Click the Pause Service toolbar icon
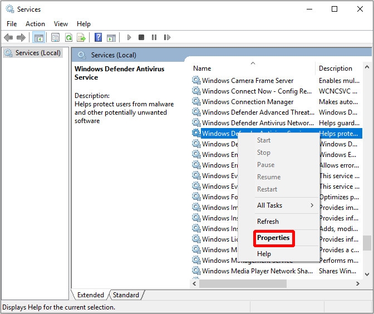The height and width of the screenshot is (314, 374). click(x=154, y=37)
